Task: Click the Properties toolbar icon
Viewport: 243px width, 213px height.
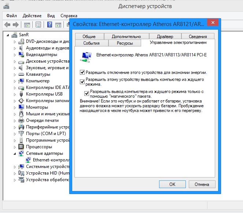Action: pyautogui.click(x=38, y=25)
